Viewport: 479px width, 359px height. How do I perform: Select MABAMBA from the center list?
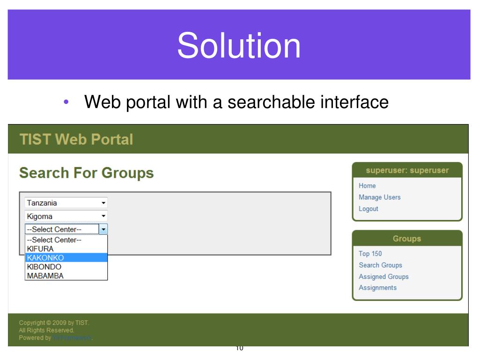pos(66,276)
